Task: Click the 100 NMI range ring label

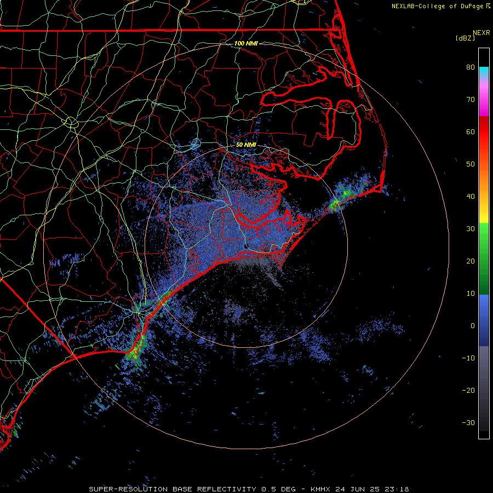Action: (245, 43)
